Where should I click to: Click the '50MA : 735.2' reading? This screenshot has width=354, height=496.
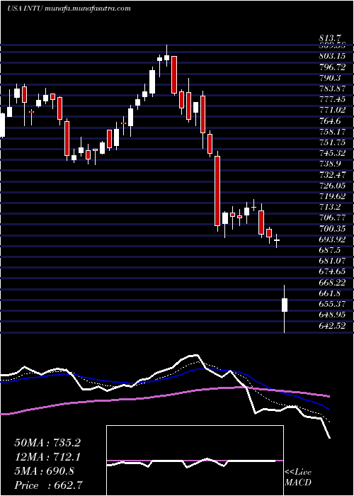point(47,443)
